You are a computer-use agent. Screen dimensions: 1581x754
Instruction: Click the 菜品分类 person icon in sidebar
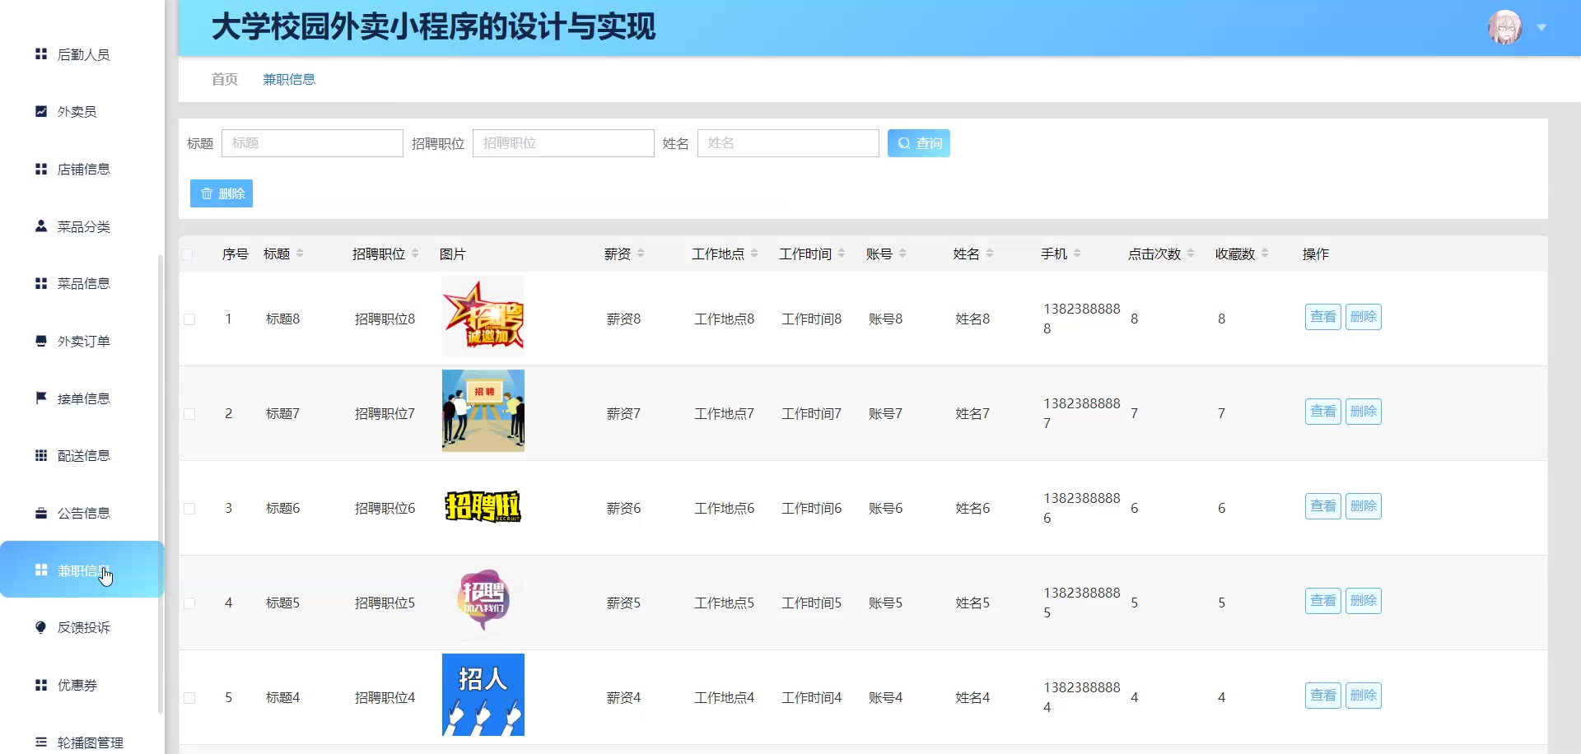pyautogui.click(x=40, y=226)
